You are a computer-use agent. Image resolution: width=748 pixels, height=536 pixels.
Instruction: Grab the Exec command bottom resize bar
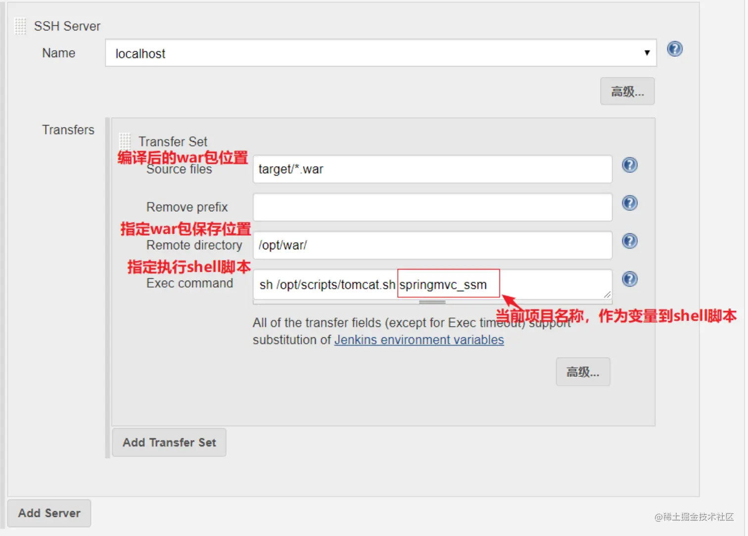[432, 302]
